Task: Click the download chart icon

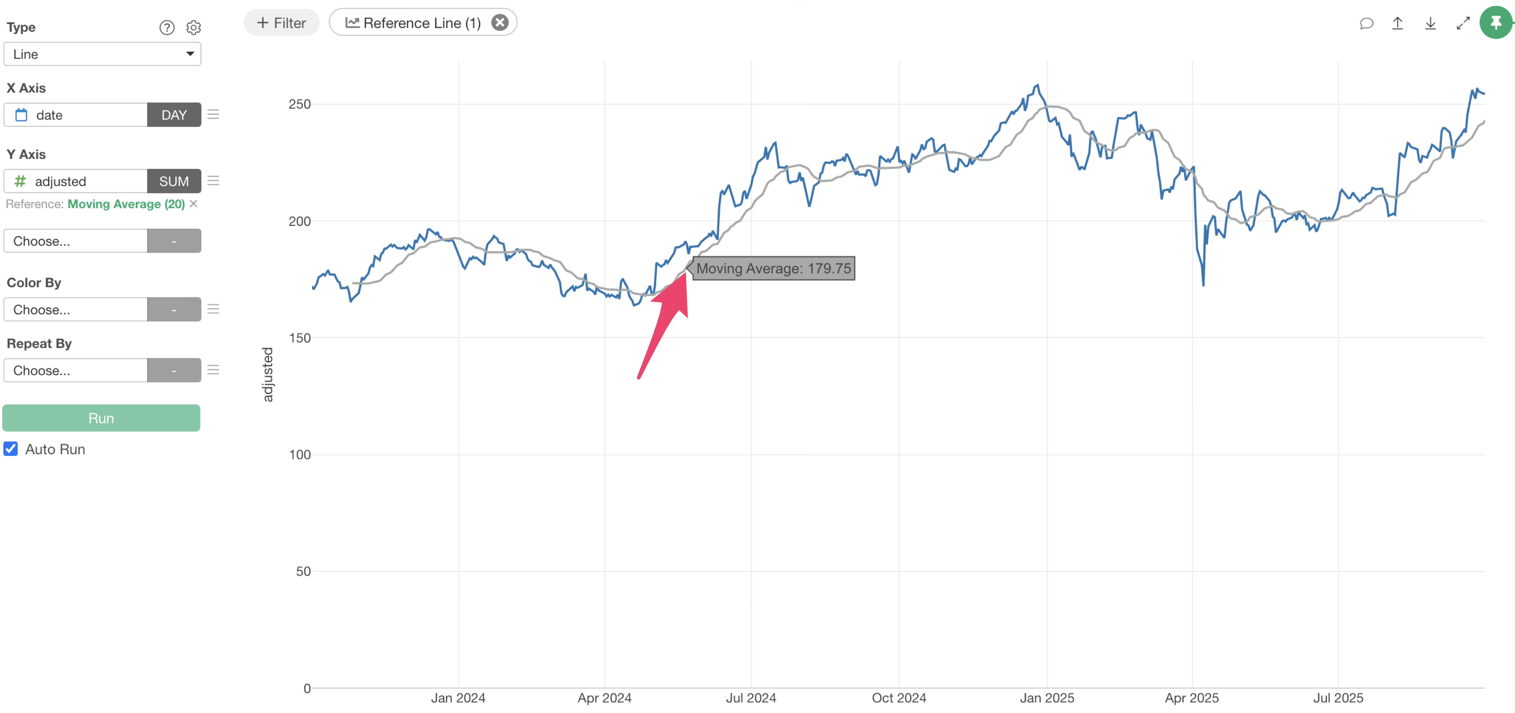Action: [x=1430, y=24]
